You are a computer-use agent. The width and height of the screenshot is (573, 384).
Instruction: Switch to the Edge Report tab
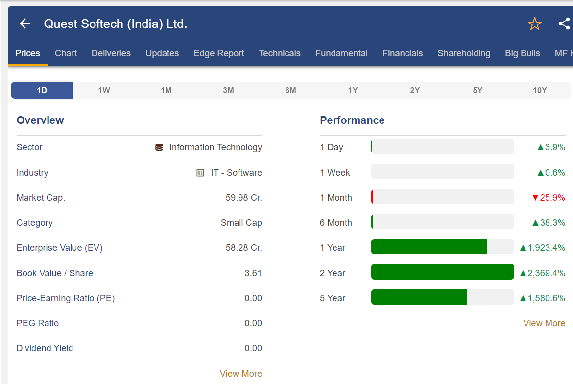coord(219,53)
